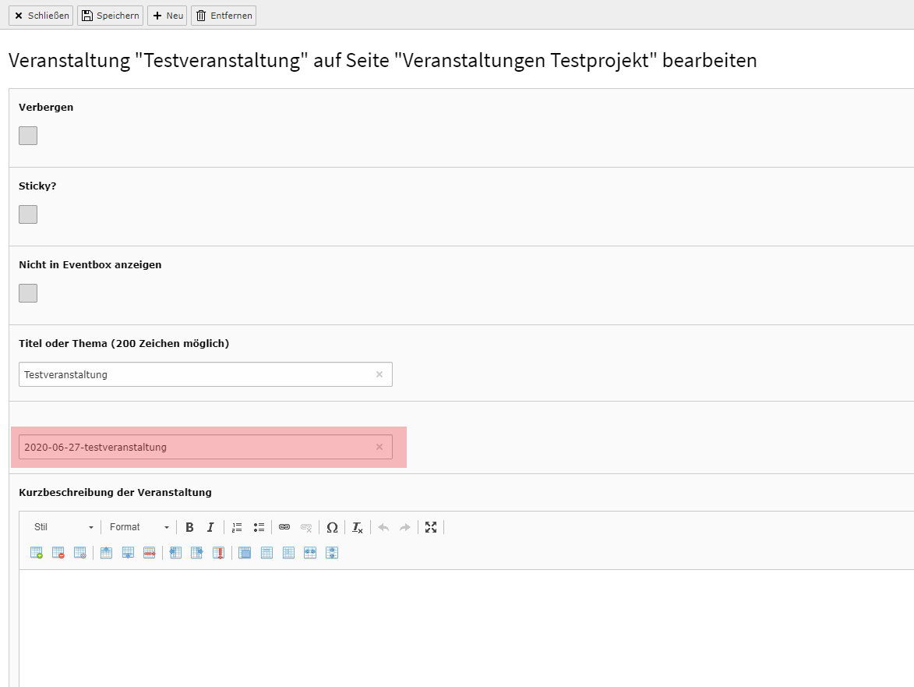Create a new record with Neu
The height and width of the screenshot is (687, 914).
[x=168, y=16]
